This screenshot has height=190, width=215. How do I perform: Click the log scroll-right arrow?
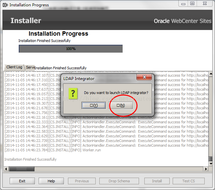(x=206, y=169)
